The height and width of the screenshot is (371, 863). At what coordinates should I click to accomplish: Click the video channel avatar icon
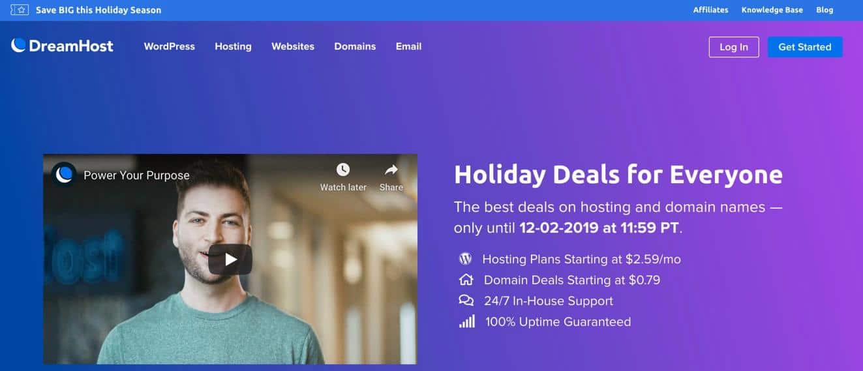(64, 175)
